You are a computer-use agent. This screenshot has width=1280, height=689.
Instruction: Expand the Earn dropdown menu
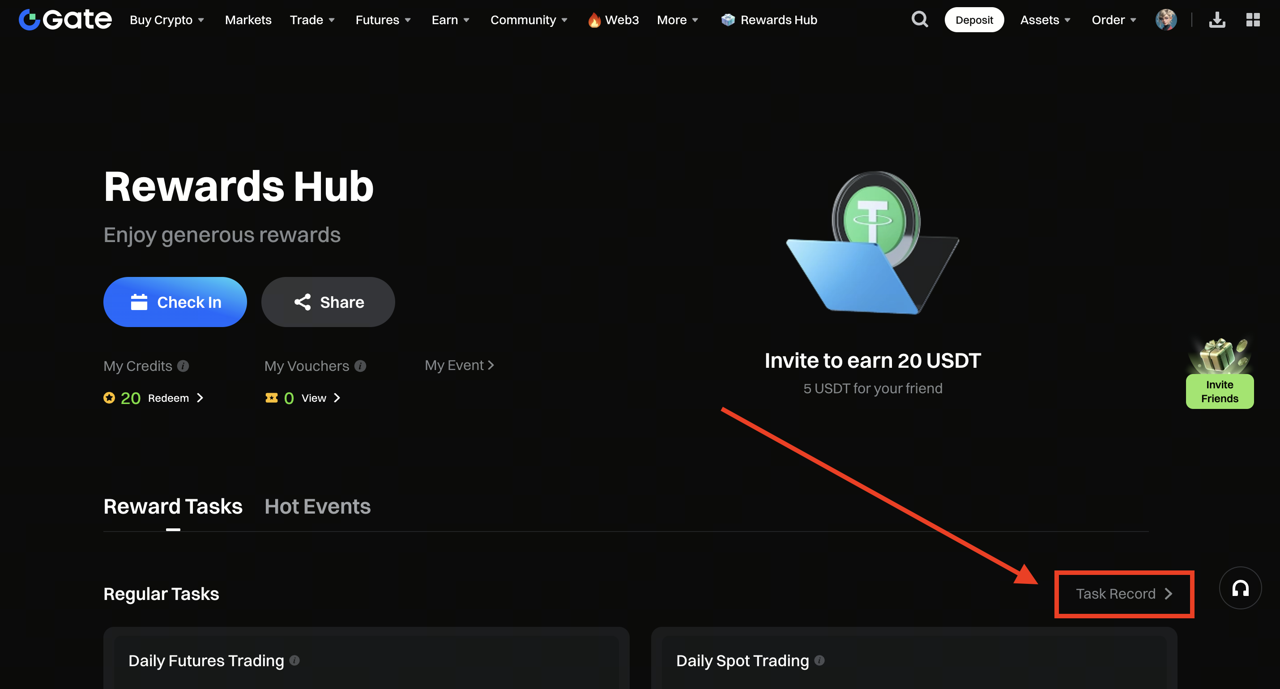tap(450, 20)
